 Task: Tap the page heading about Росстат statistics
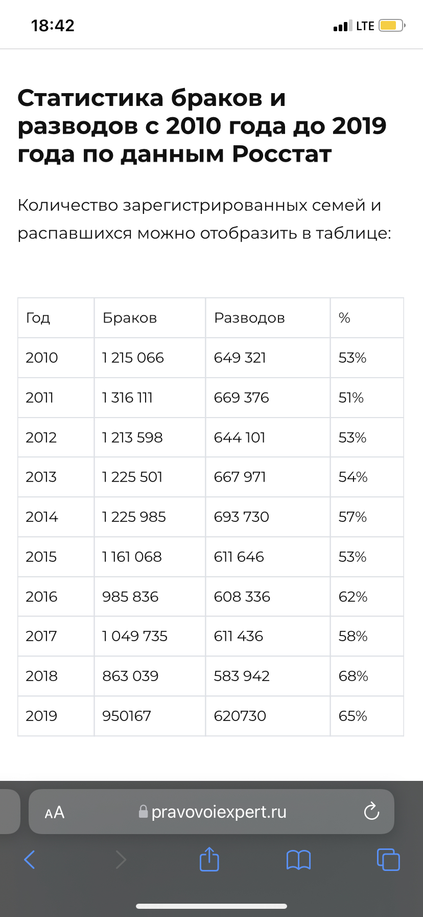[202, 126]
